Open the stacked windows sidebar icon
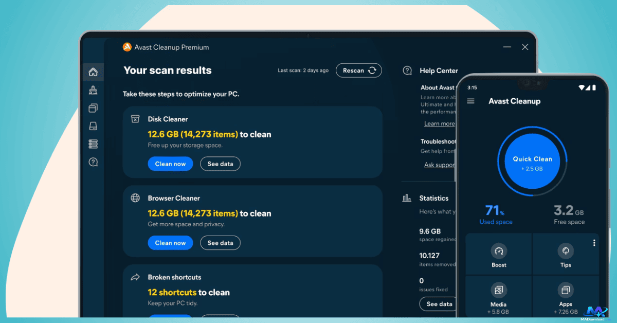Screen dimensions: 617x323 93,108
